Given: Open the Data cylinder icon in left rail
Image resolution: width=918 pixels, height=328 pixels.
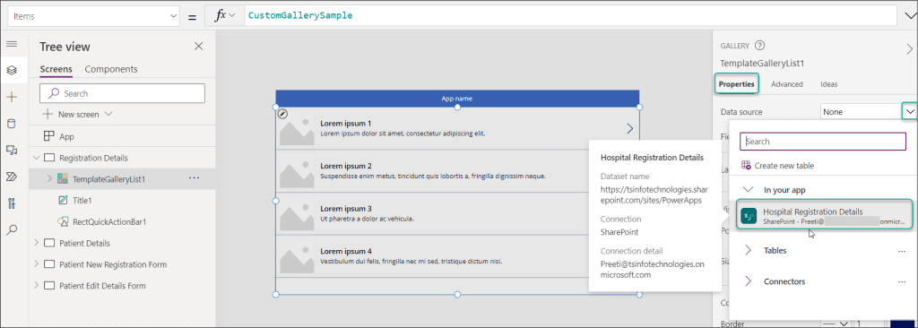Looking at the screenshot, I should click(x=12, y=124).
